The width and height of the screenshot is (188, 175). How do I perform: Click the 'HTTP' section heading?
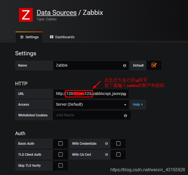point(21,84)
